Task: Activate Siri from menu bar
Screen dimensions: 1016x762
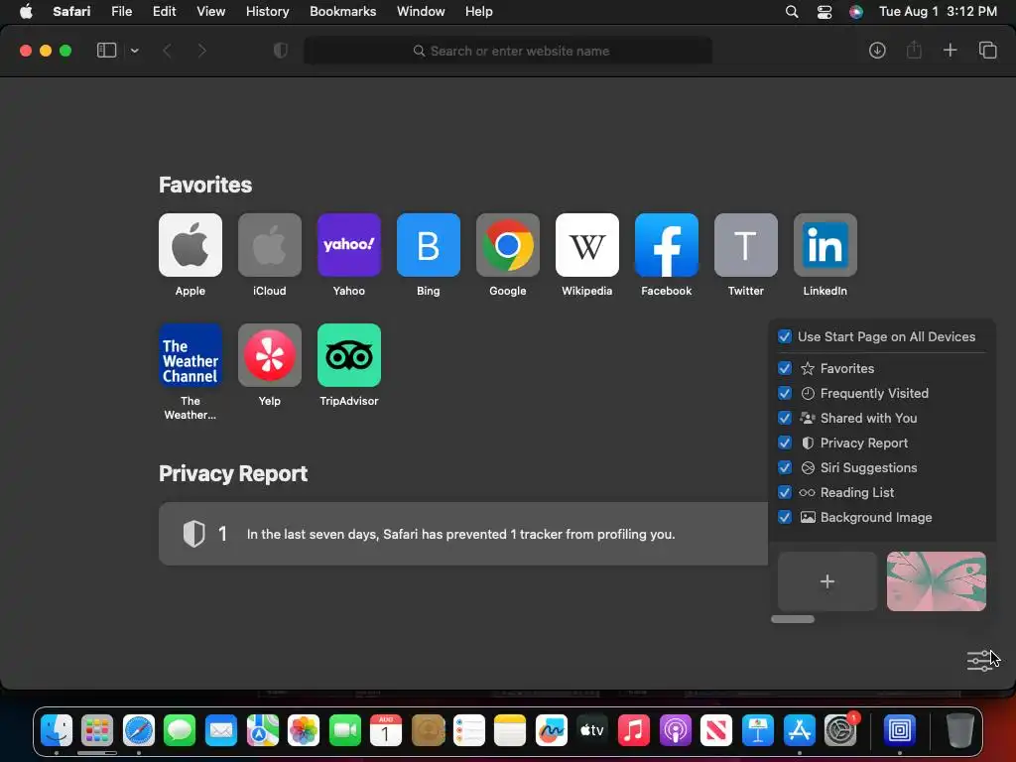Action: [x=856, y=12]
